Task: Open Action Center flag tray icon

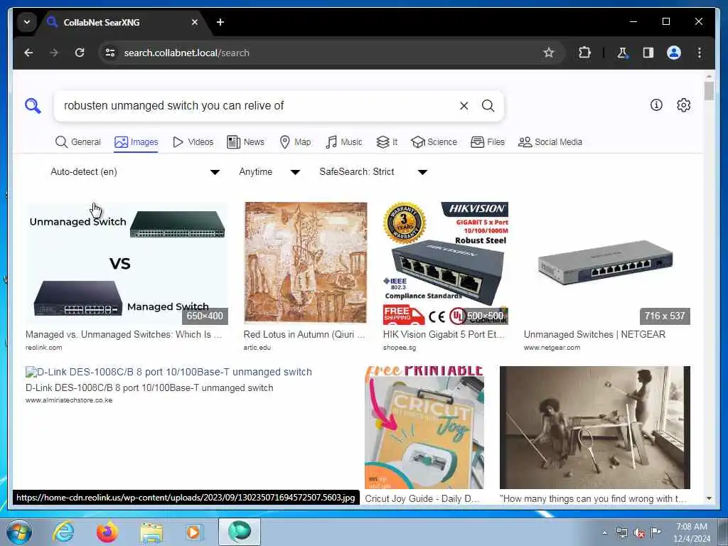Action: [655, 532]
